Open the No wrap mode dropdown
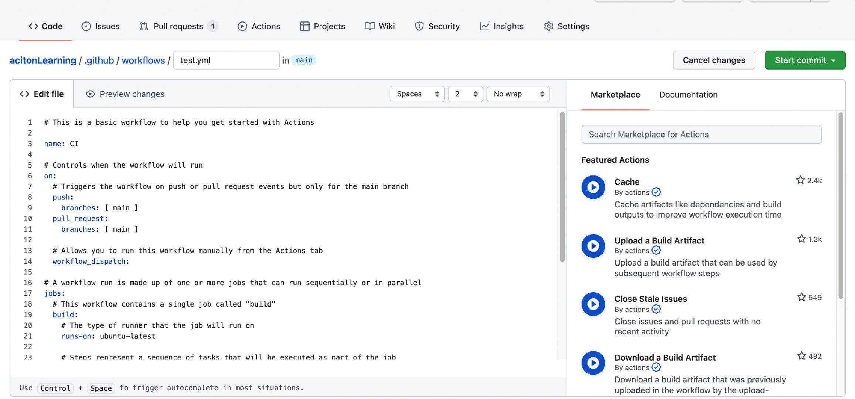Image resolution: width=855 pixels, height=399 pixels. tap(518, 94)
